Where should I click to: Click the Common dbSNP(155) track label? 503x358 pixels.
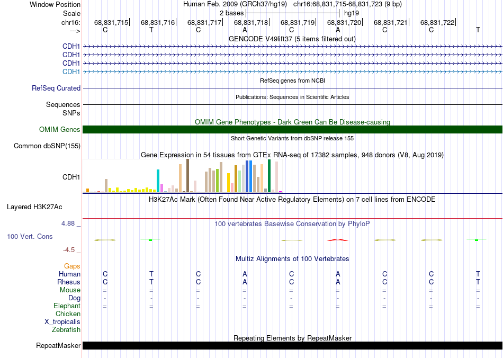(47, 146)
